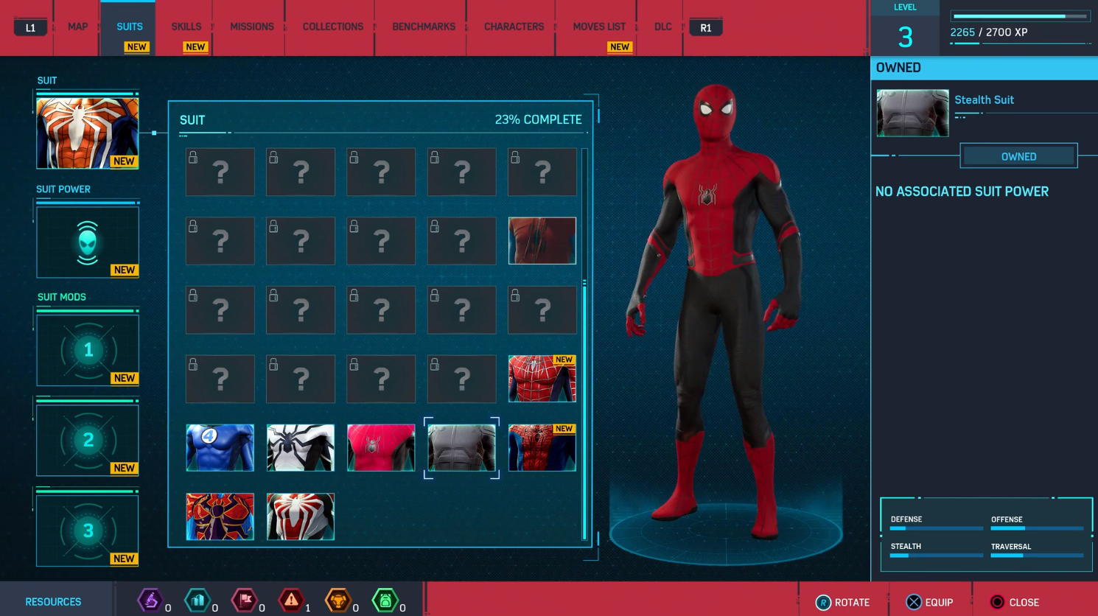
Task: Click the "2265 / 2700 XP" readout
Action: [989, 32]
